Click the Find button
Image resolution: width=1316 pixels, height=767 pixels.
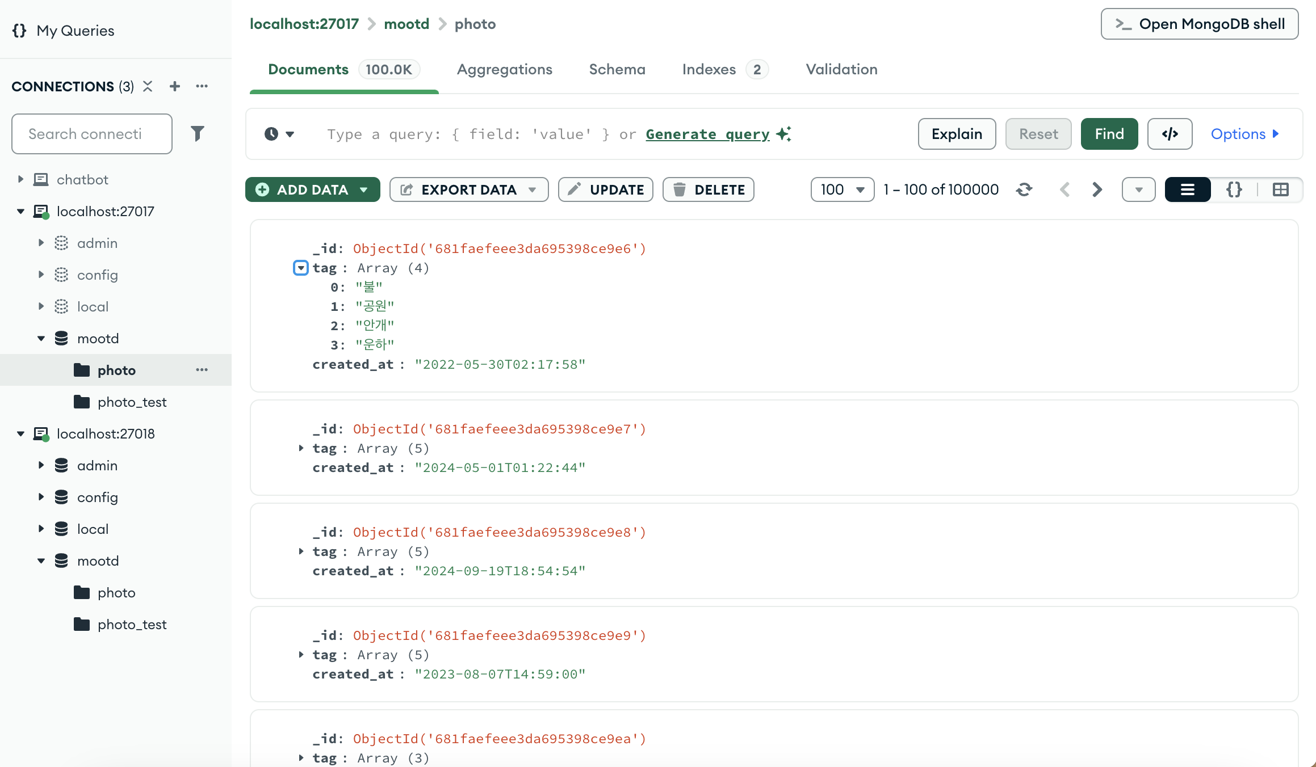point(1109,134)
